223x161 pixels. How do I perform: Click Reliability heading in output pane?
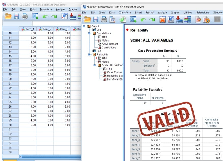pos(139,30)
